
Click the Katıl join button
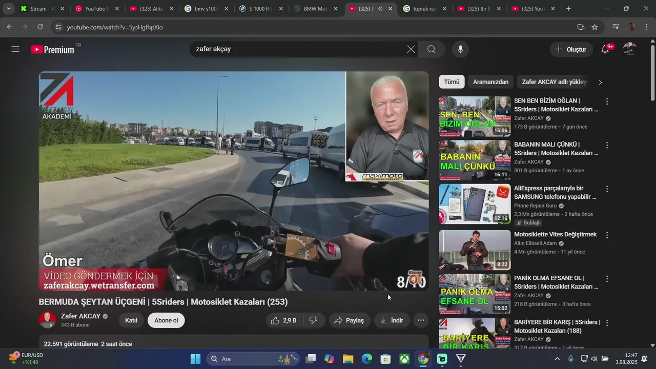131,320
